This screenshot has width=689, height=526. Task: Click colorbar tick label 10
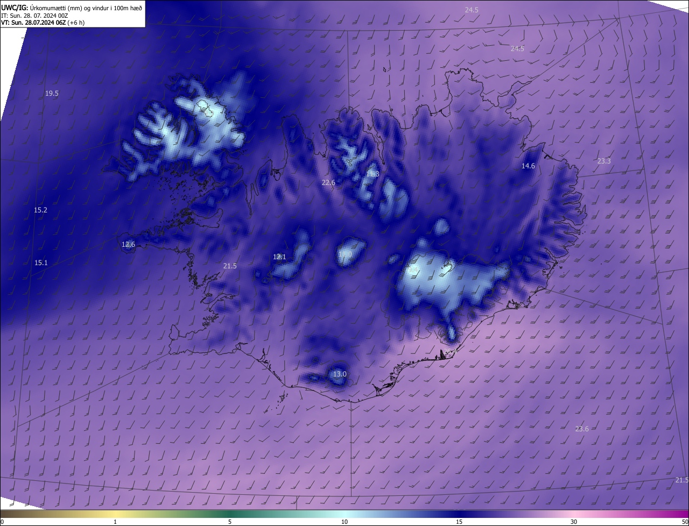point(344,522)
